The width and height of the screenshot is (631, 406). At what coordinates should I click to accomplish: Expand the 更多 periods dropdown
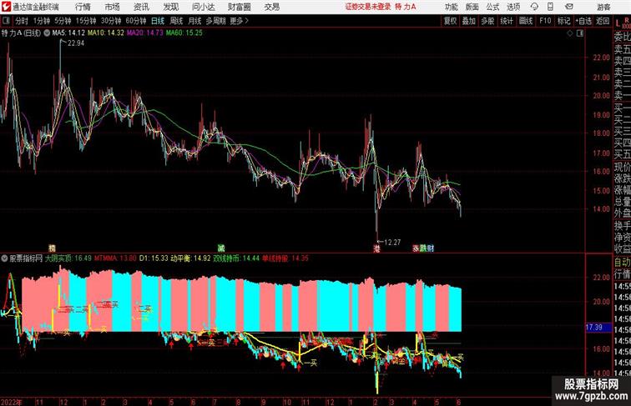point(239,21)
